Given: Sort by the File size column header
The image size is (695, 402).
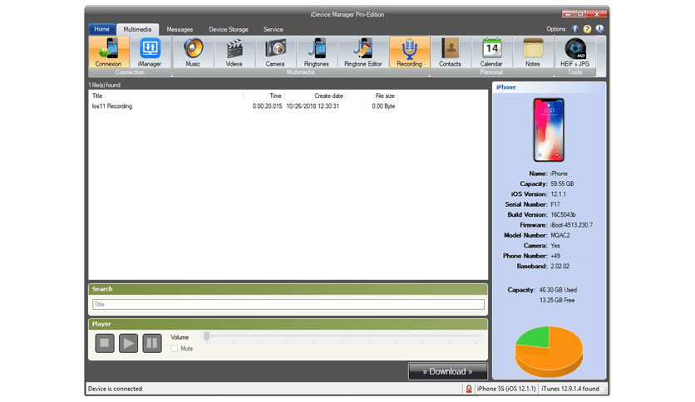Looking at the screenshot, I should tap(372, 96).
